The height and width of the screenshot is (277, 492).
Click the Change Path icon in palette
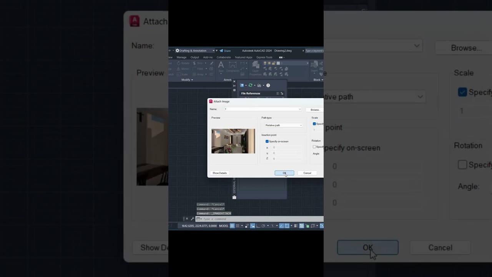259,85
